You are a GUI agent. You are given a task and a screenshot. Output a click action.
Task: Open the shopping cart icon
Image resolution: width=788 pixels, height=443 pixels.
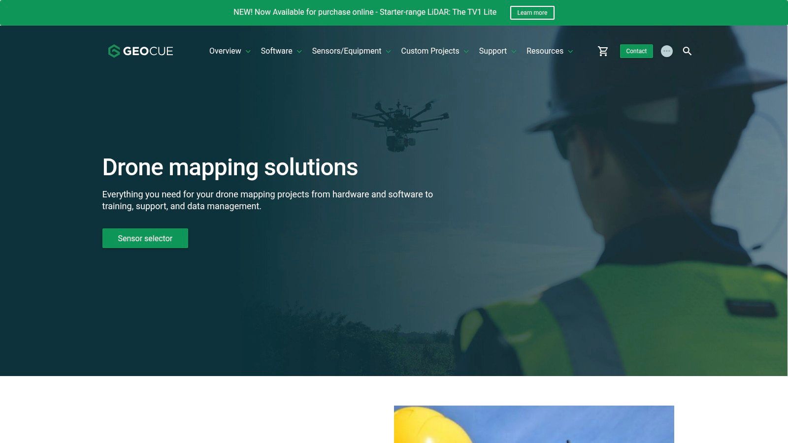[603, 51]
